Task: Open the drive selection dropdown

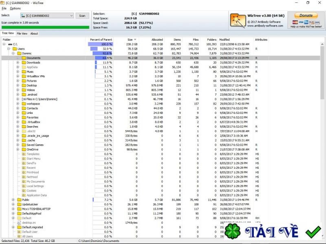Action: tap(47, 15)
